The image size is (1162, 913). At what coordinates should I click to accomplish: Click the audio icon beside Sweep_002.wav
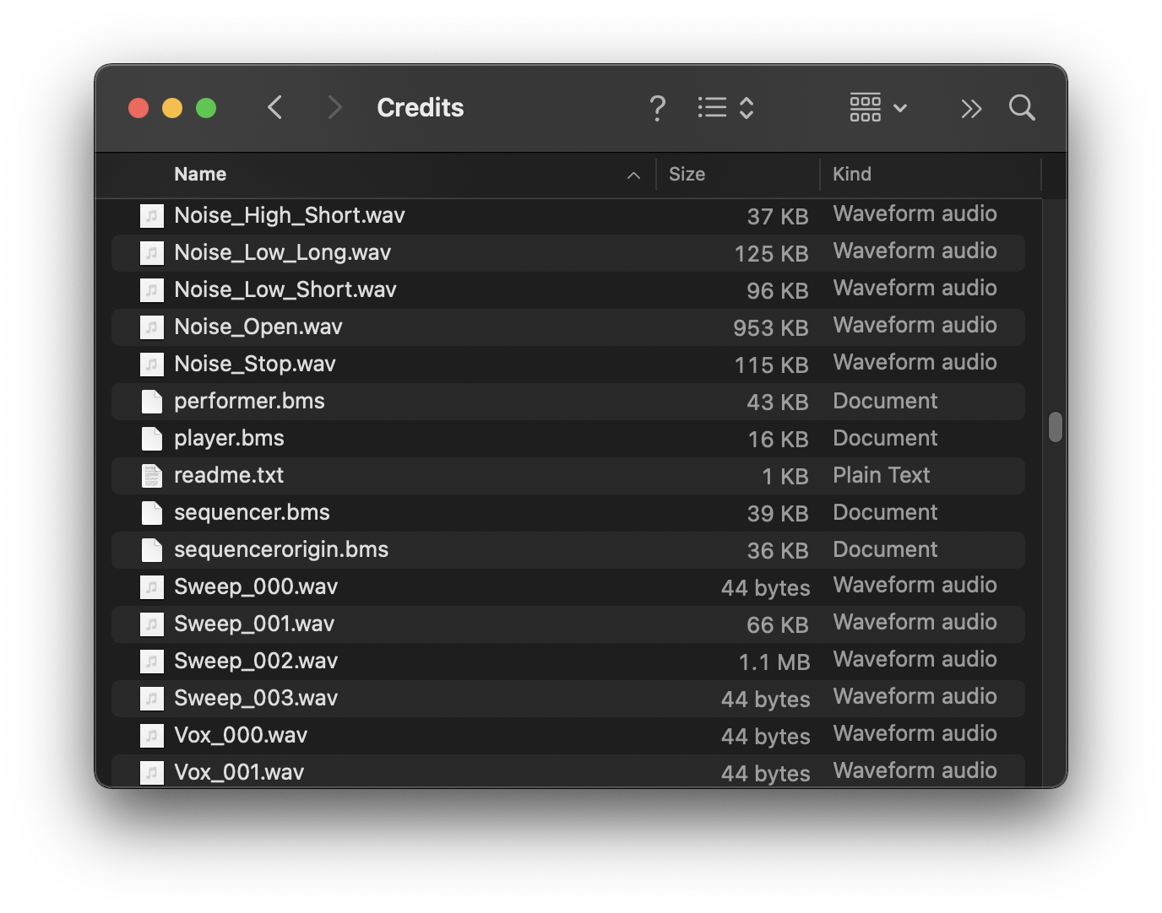pos(151,661)
